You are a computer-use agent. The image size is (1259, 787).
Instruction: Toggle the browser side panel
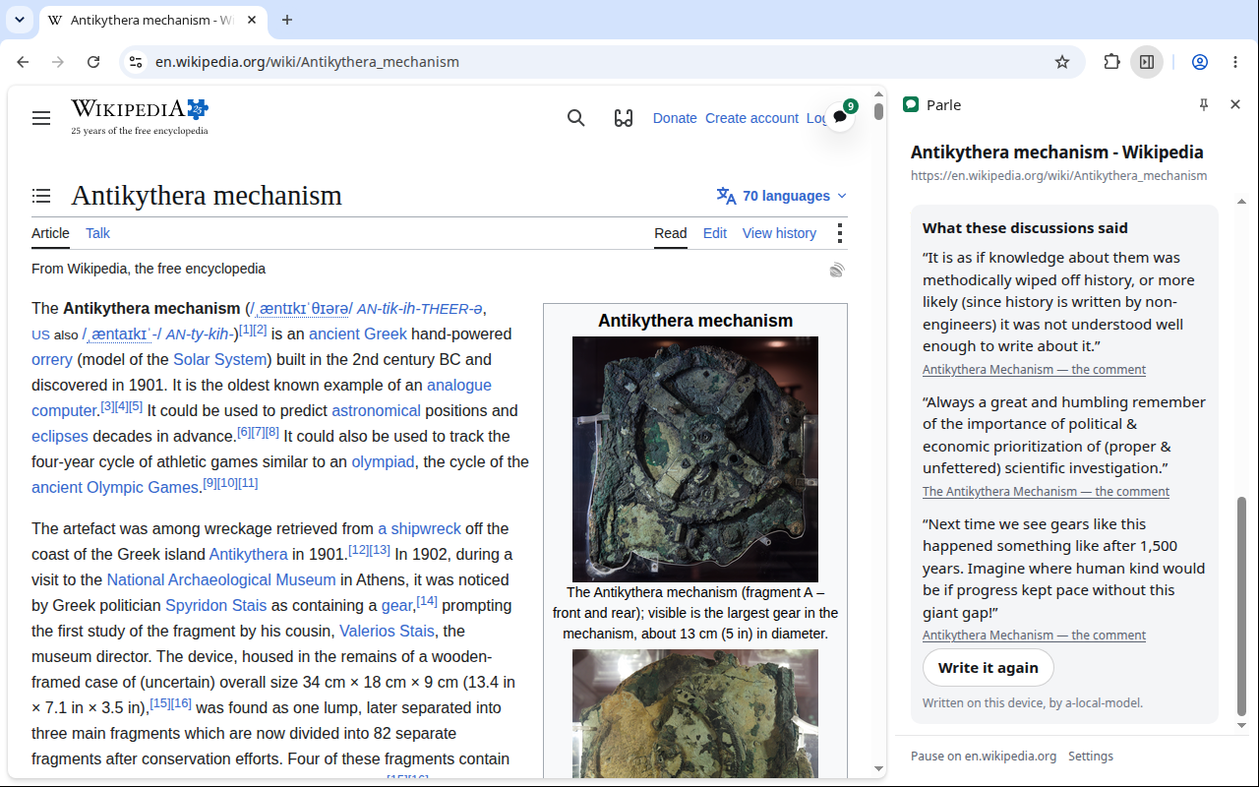(1147, 62)
